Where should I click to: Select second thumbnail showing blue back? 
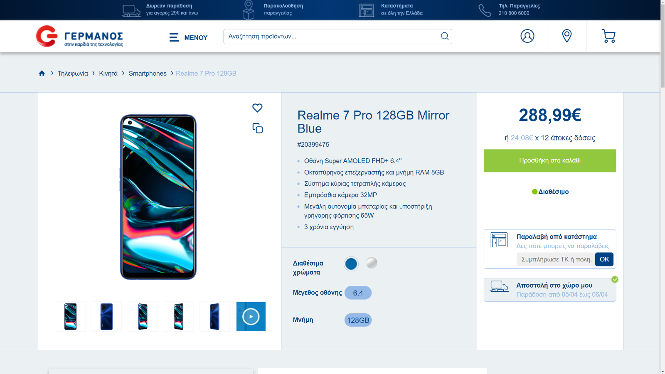pyautogui.click(x=107, y=317)
